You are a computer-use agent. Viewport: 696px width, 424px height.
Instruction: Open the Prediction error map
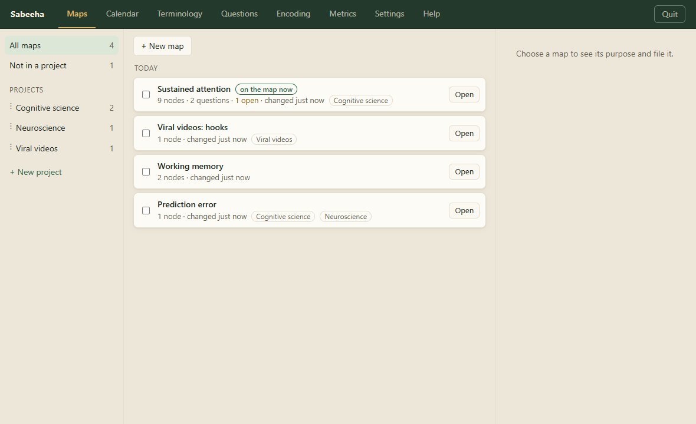tap(464, 210)
